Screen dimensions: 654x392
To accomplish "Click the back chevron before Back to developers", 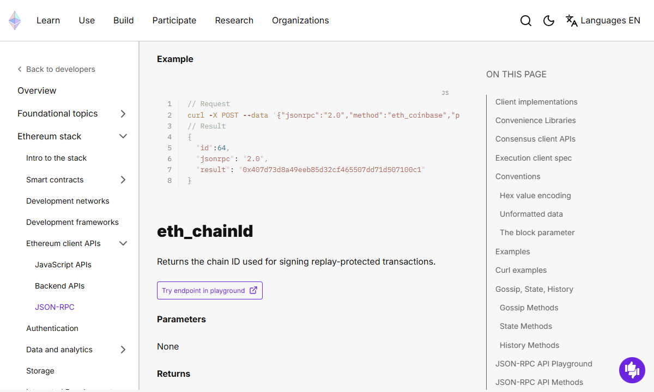I will [20, 69].
